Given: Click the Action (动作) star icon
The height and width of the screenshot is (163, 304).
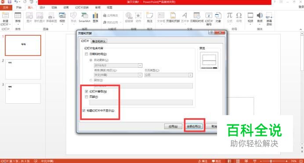Looking at the screenshot, I should (138, 15).
